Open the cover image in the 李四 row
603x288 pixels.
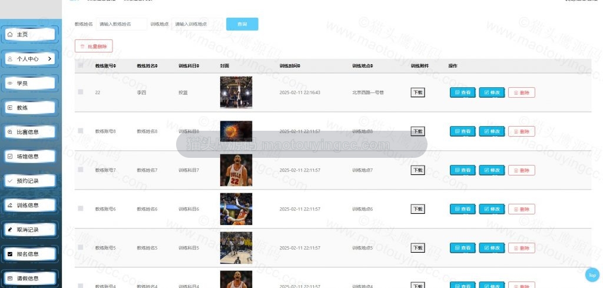[x=236, y=92]
